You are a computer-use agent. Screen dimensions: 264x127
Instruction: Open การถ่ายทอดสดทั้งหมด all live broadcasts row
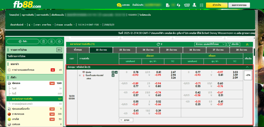coord(35,70)
